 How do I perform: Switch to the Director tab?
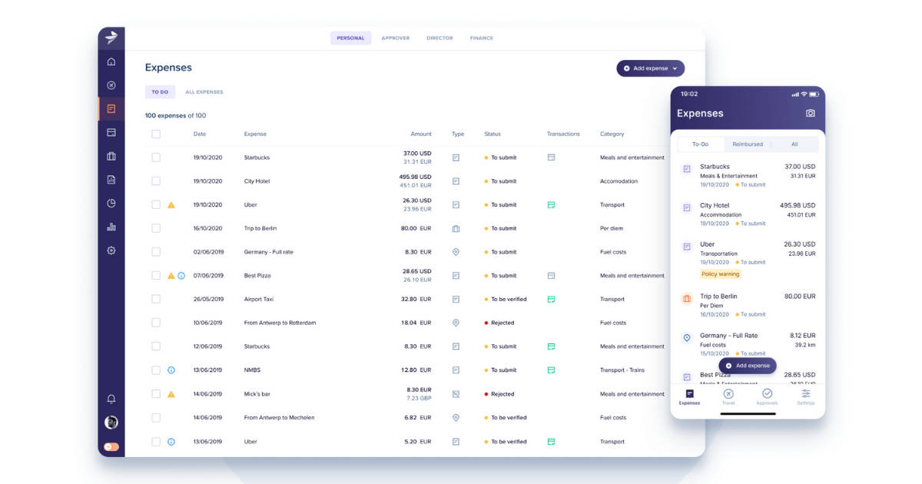click(439, 38)
